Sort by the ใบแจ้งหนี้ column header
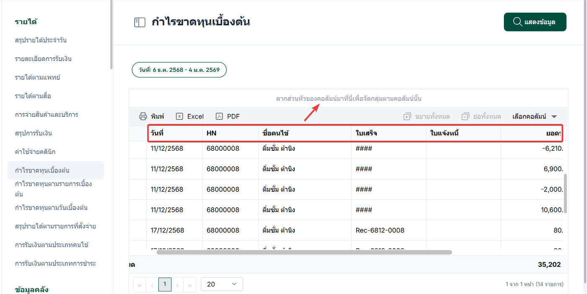This screenshot has height=294, width=587. click(x=463, y=133)
